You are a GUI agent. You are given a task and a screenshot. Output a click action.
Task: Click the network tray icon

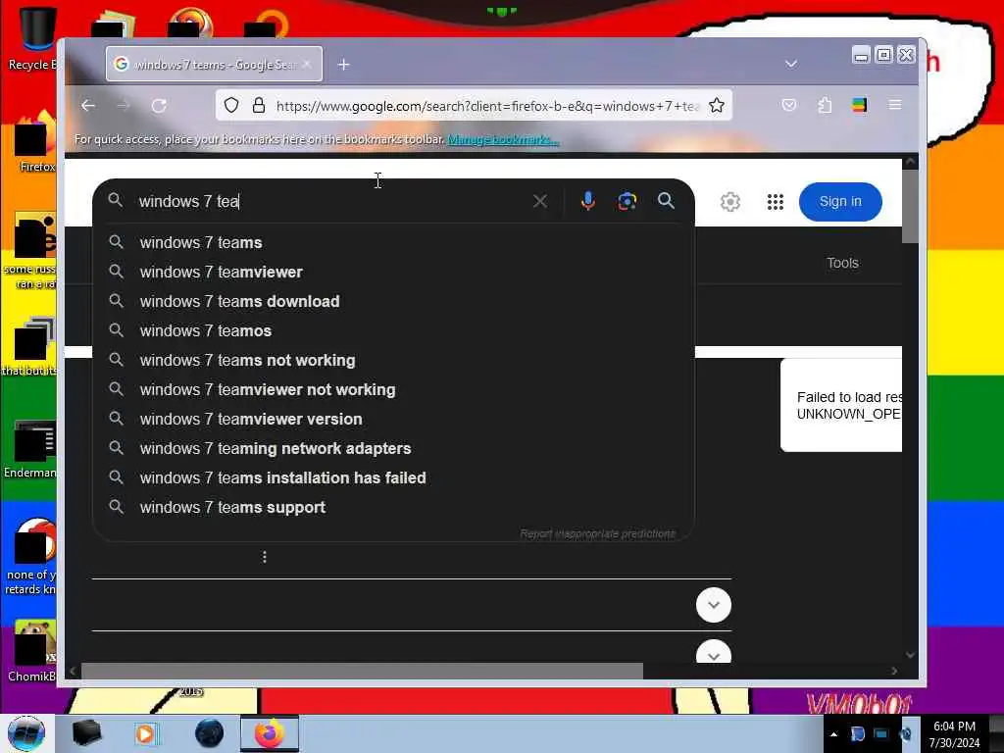[881, 734]
